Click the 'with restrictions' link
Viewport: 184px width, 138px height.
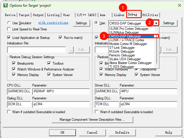click(x=53, y=23)
